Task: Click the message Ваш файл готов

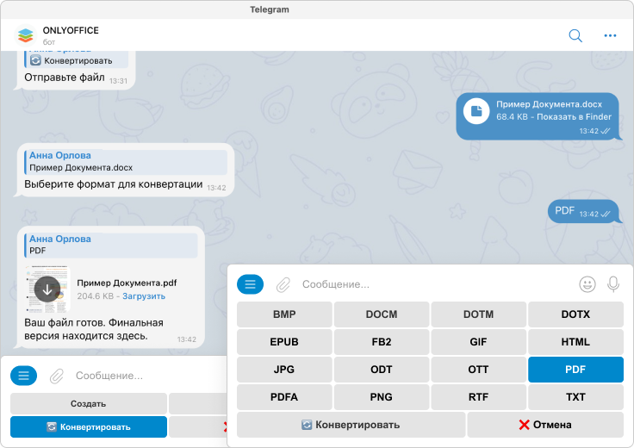Action: tap(94, 329)
